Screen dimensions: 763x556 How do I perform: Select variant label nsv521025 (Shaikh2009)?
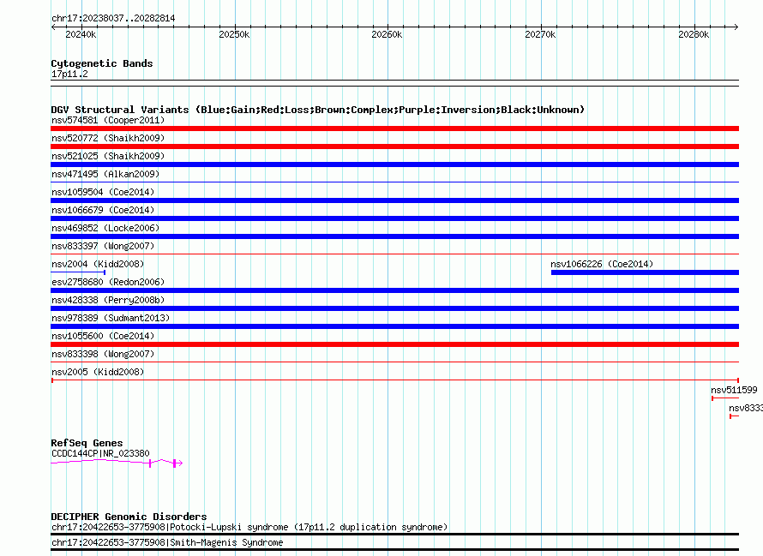tap(108, 156)
